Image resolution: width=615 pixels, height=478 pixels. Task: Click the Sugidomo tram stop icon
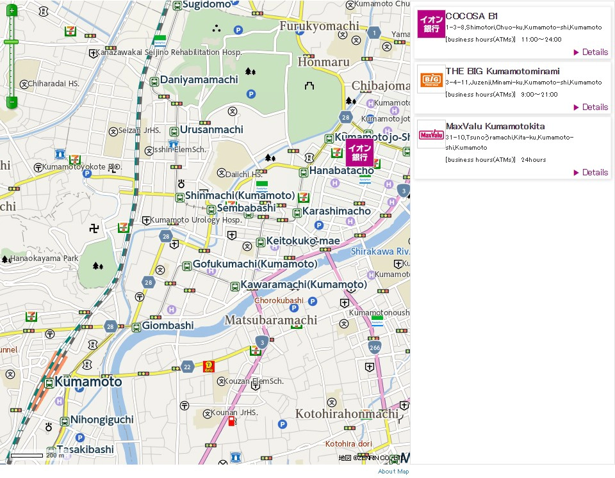point(177,6)
